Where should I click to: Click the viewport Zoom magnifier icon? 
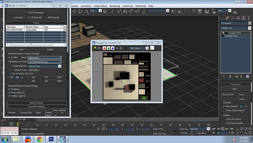point(237,129)
